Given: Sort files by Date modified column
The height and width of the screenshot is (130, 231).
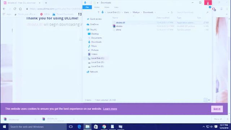Looking at the screenshot, I should tap(163, 18).
